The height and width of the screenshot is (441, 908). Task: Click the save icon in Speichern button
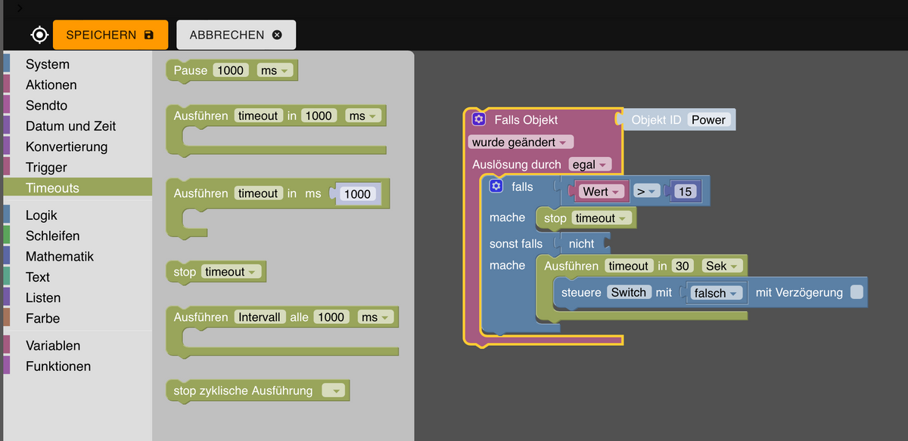[x=148, y=35]
